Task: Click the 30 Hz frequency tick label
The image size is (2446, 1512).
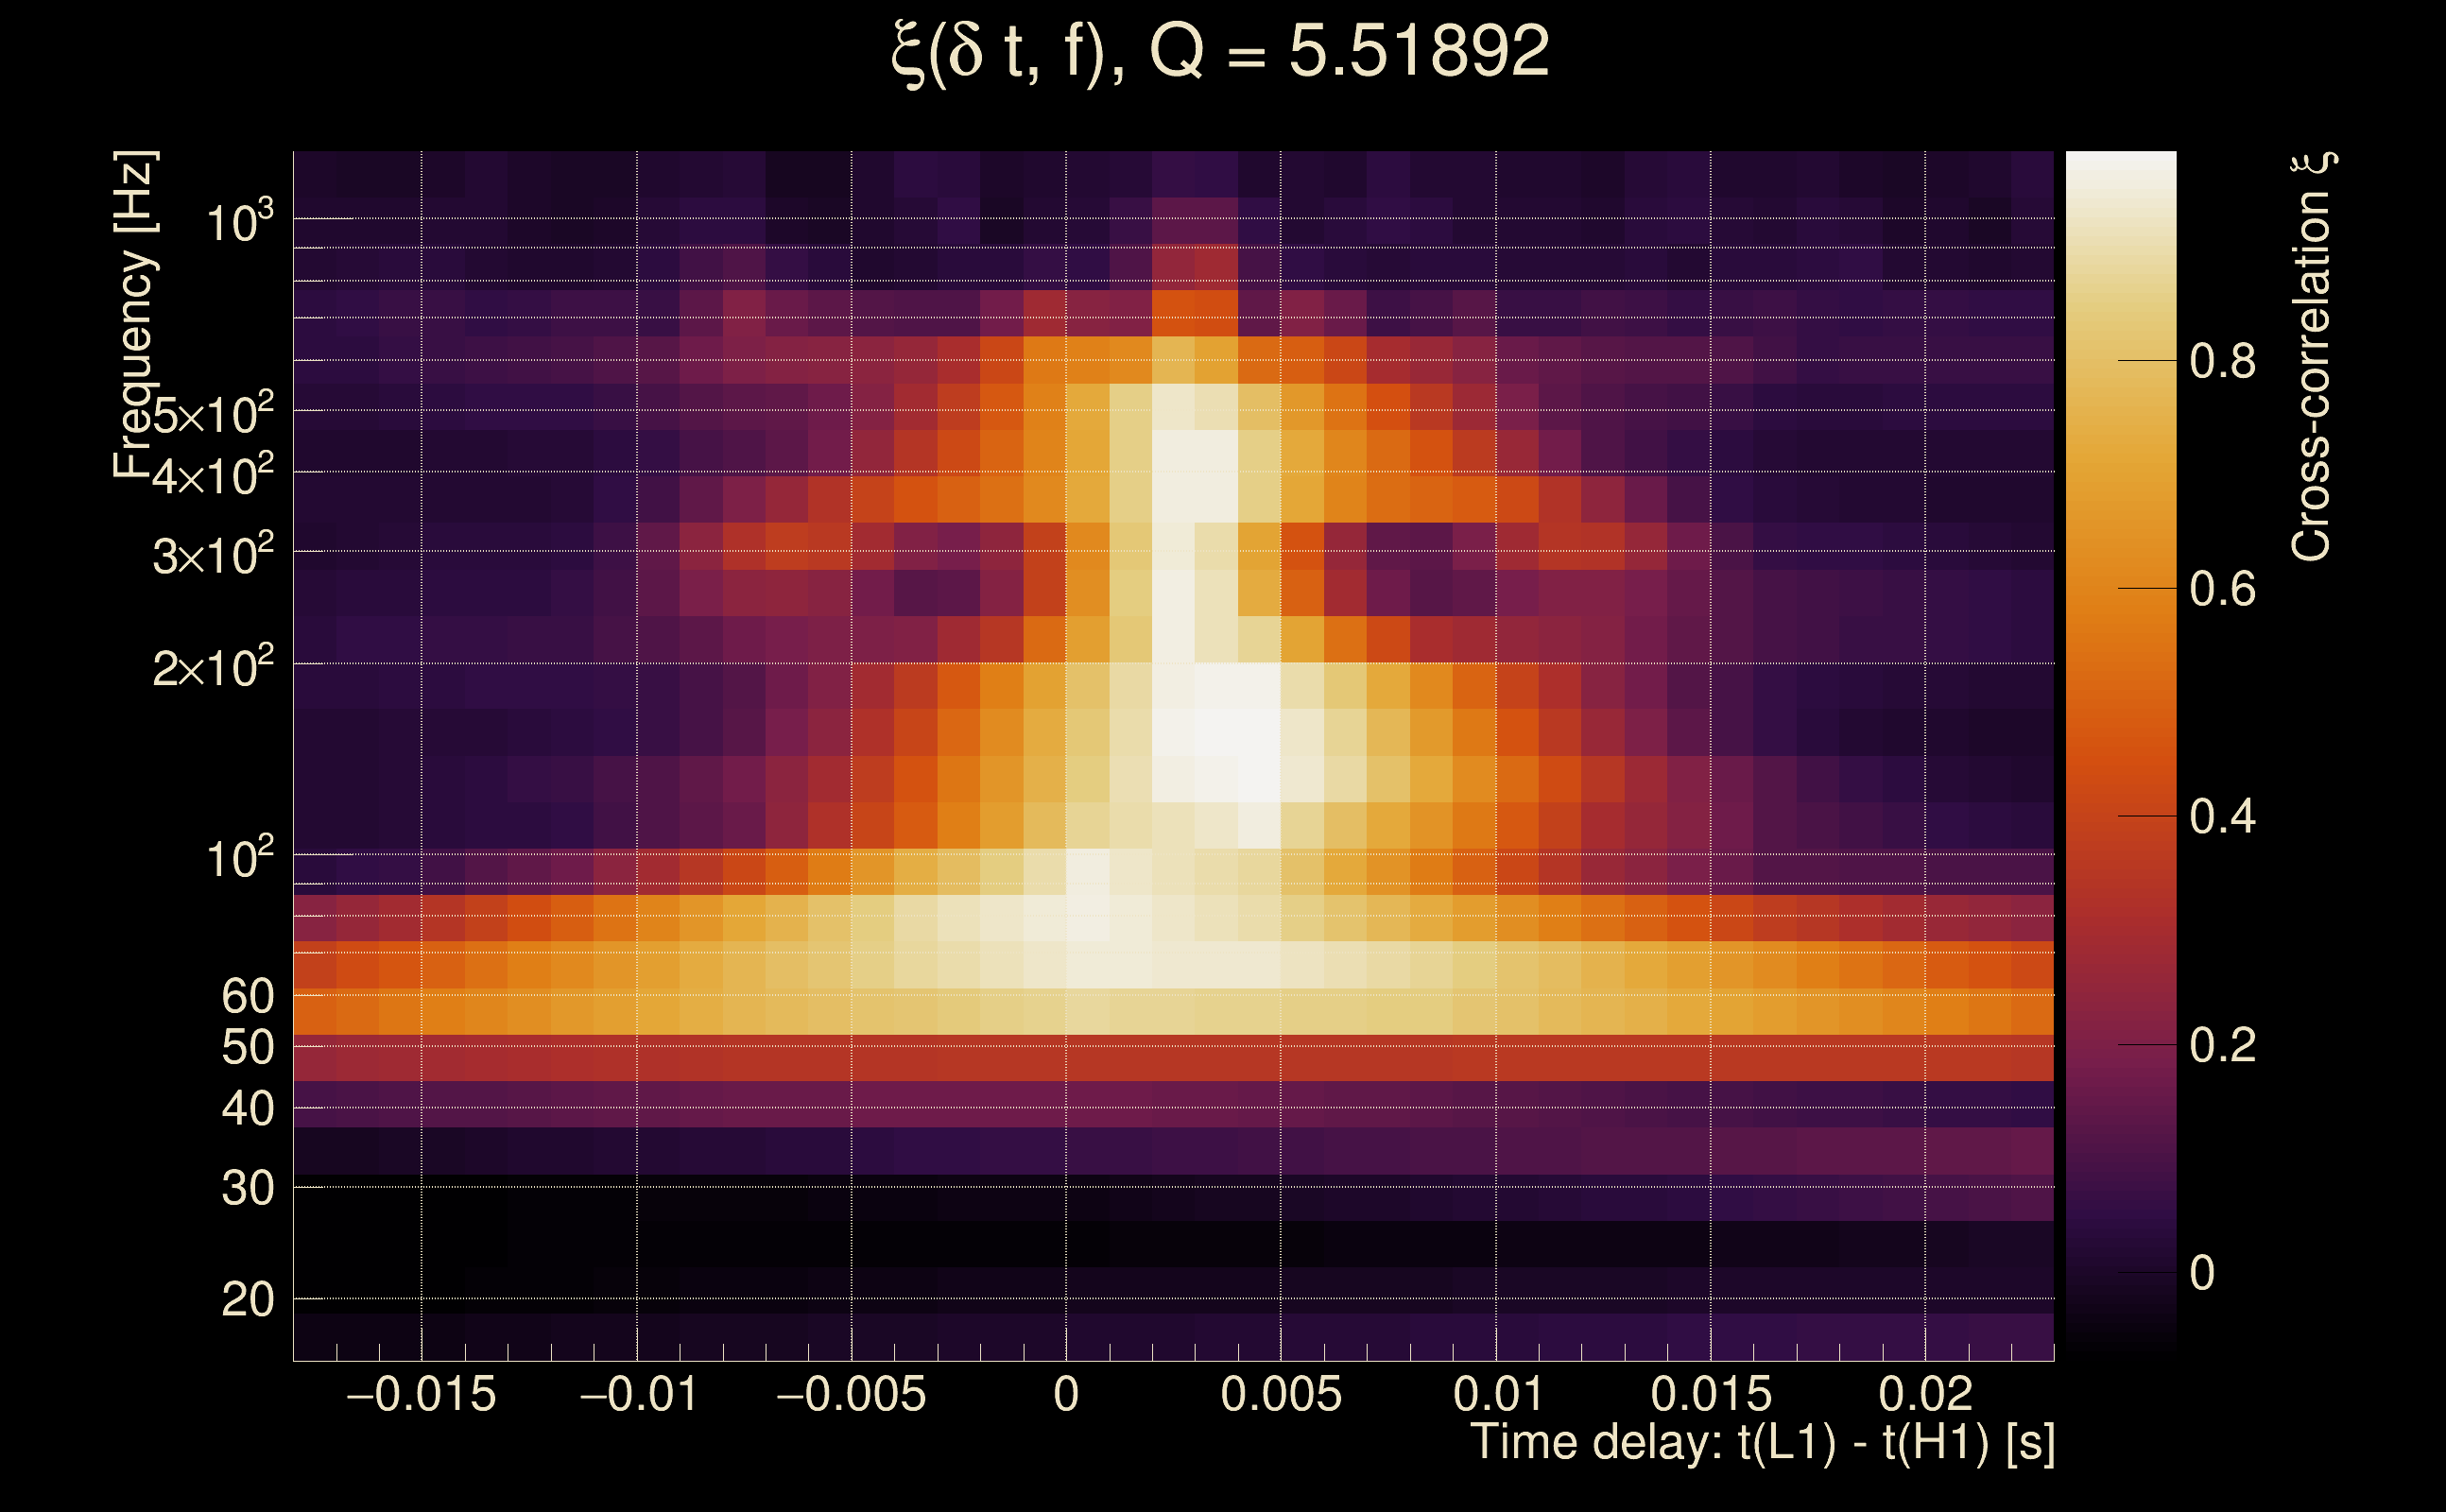Action: click(x=247, y=1188)
